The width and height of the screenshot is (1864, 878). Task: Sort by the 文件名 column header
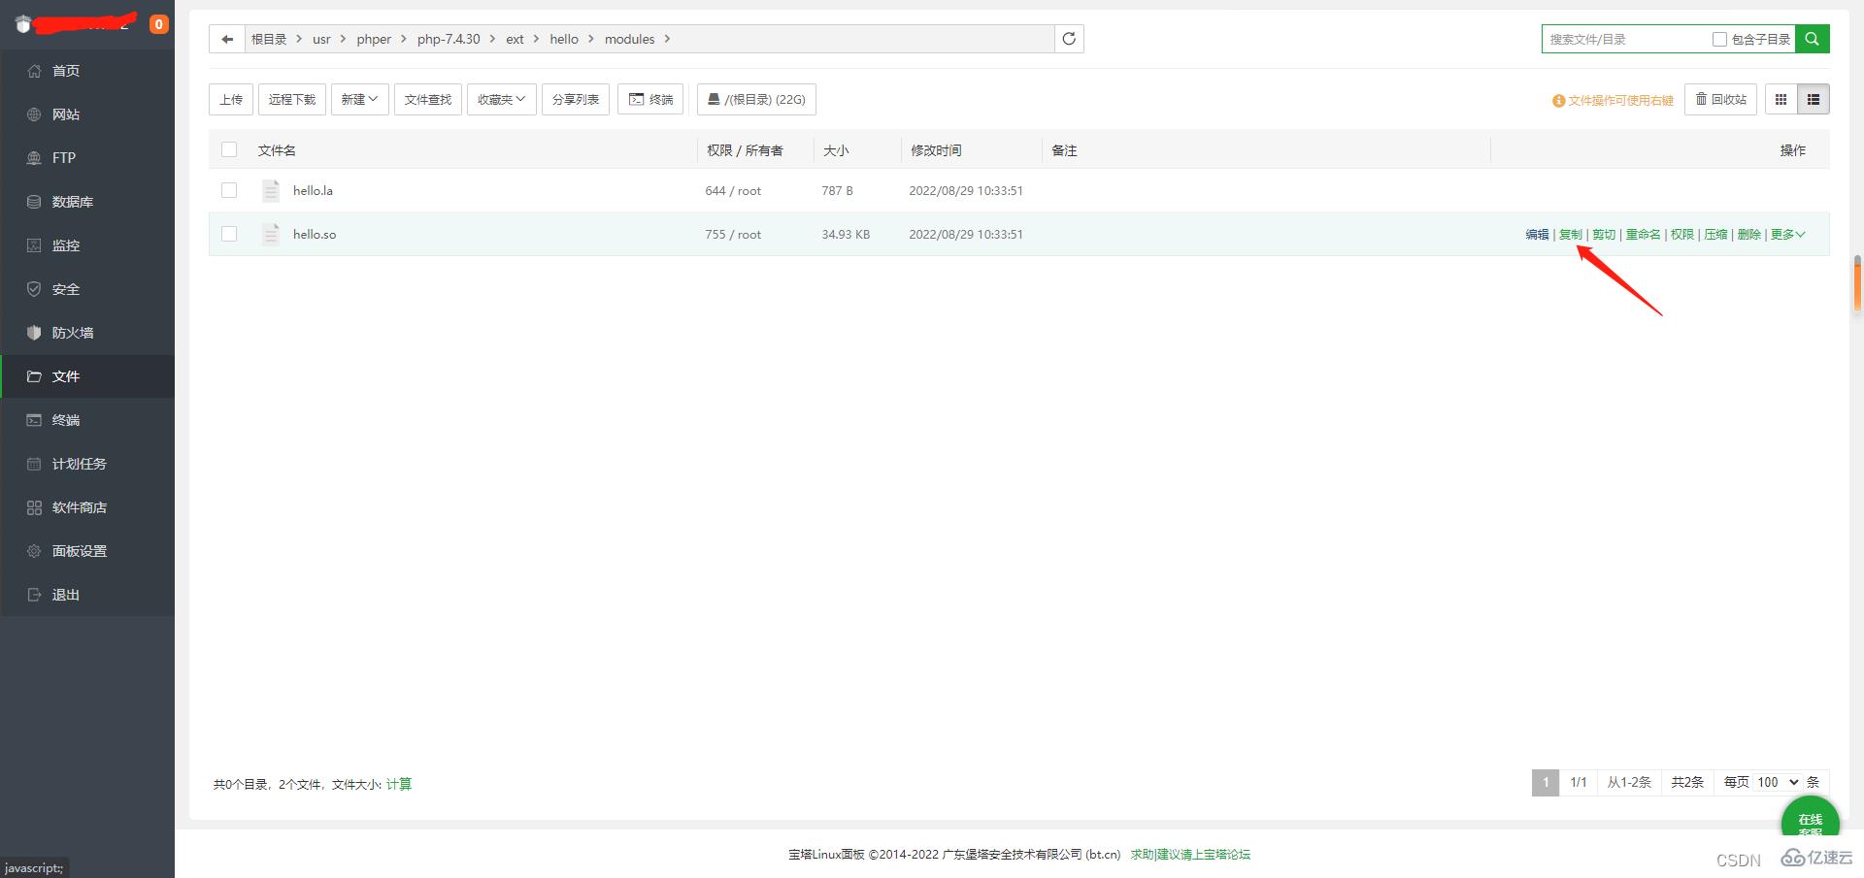(277, 150)
